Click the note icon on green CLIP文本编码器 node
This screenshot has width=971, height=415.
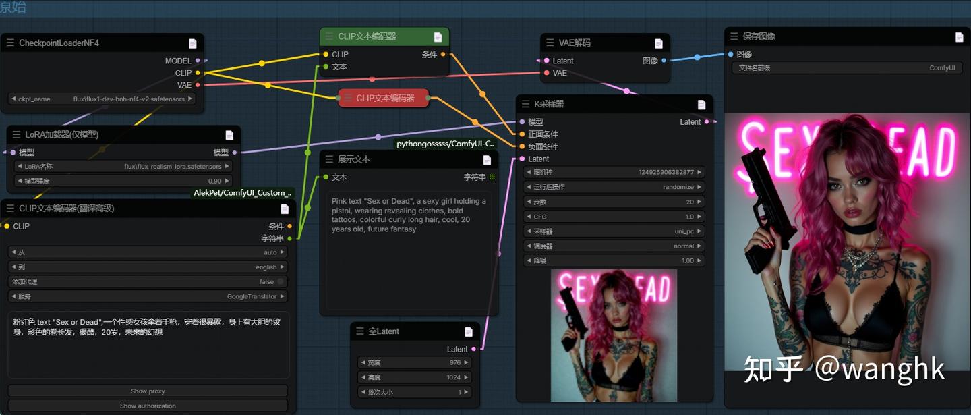(440, 36)
